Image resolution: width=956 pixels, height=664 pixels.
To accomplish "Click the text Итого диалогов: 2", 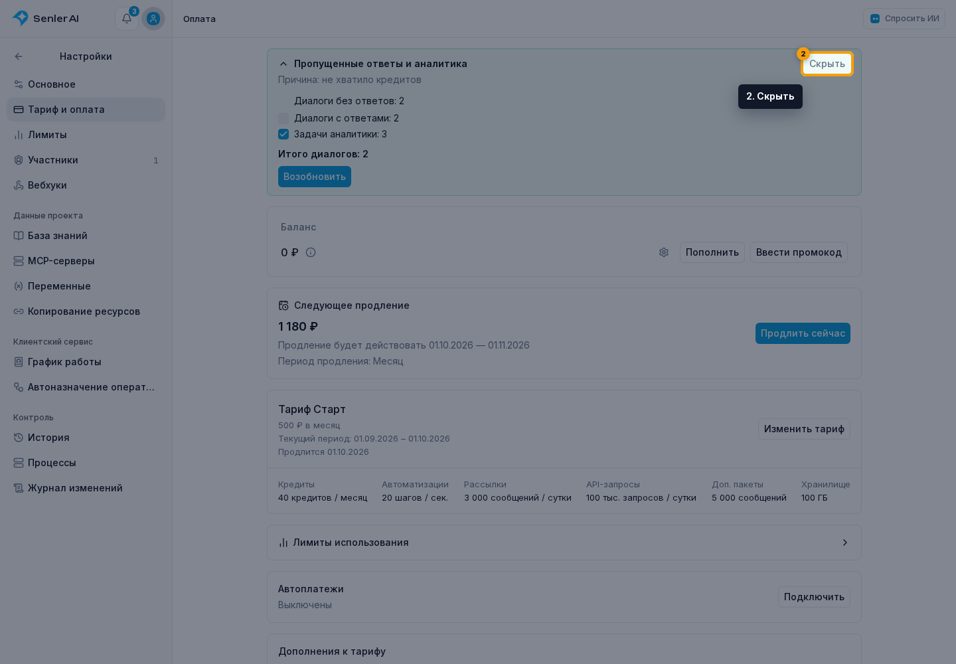I will (x=323, y=154).
